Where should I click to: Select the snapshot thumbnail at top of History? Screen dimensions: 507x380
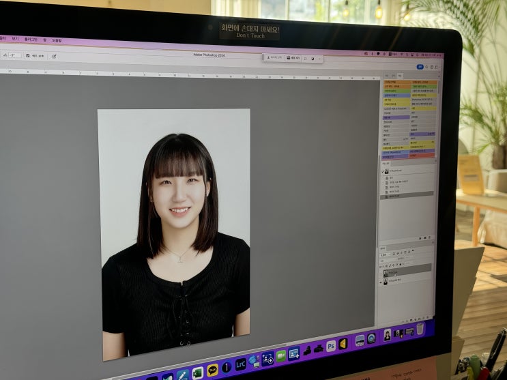point(386,171)
